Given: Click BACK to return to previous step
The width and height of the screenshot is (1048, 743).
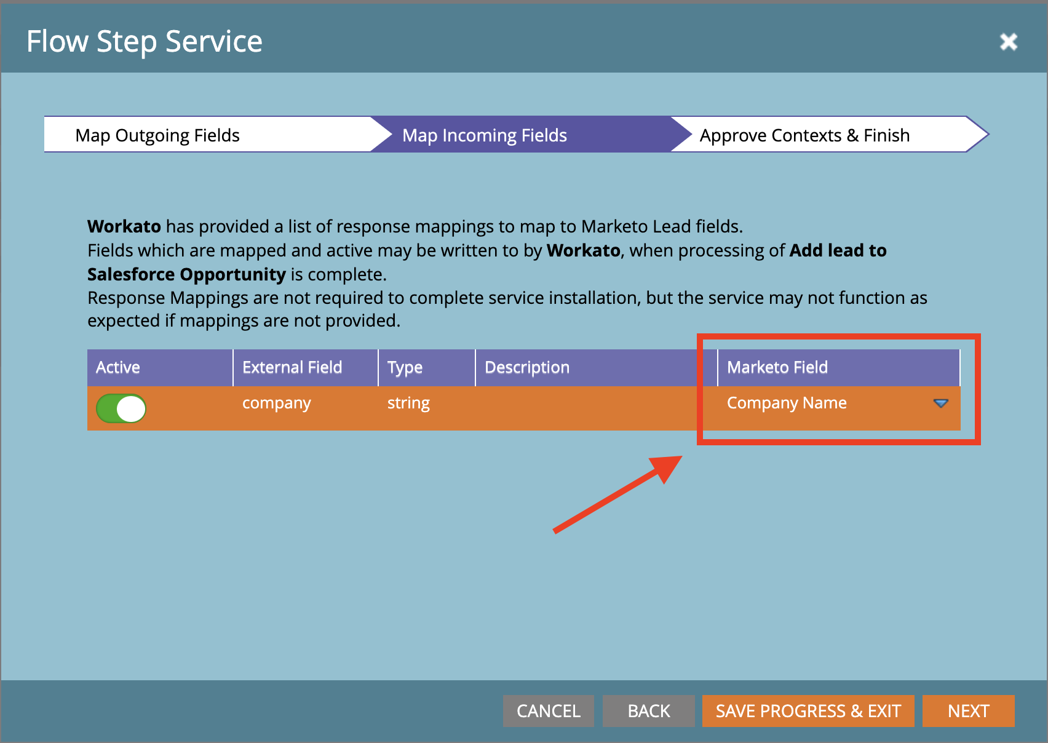Looking at the screenshot, I should click(648, 710).
